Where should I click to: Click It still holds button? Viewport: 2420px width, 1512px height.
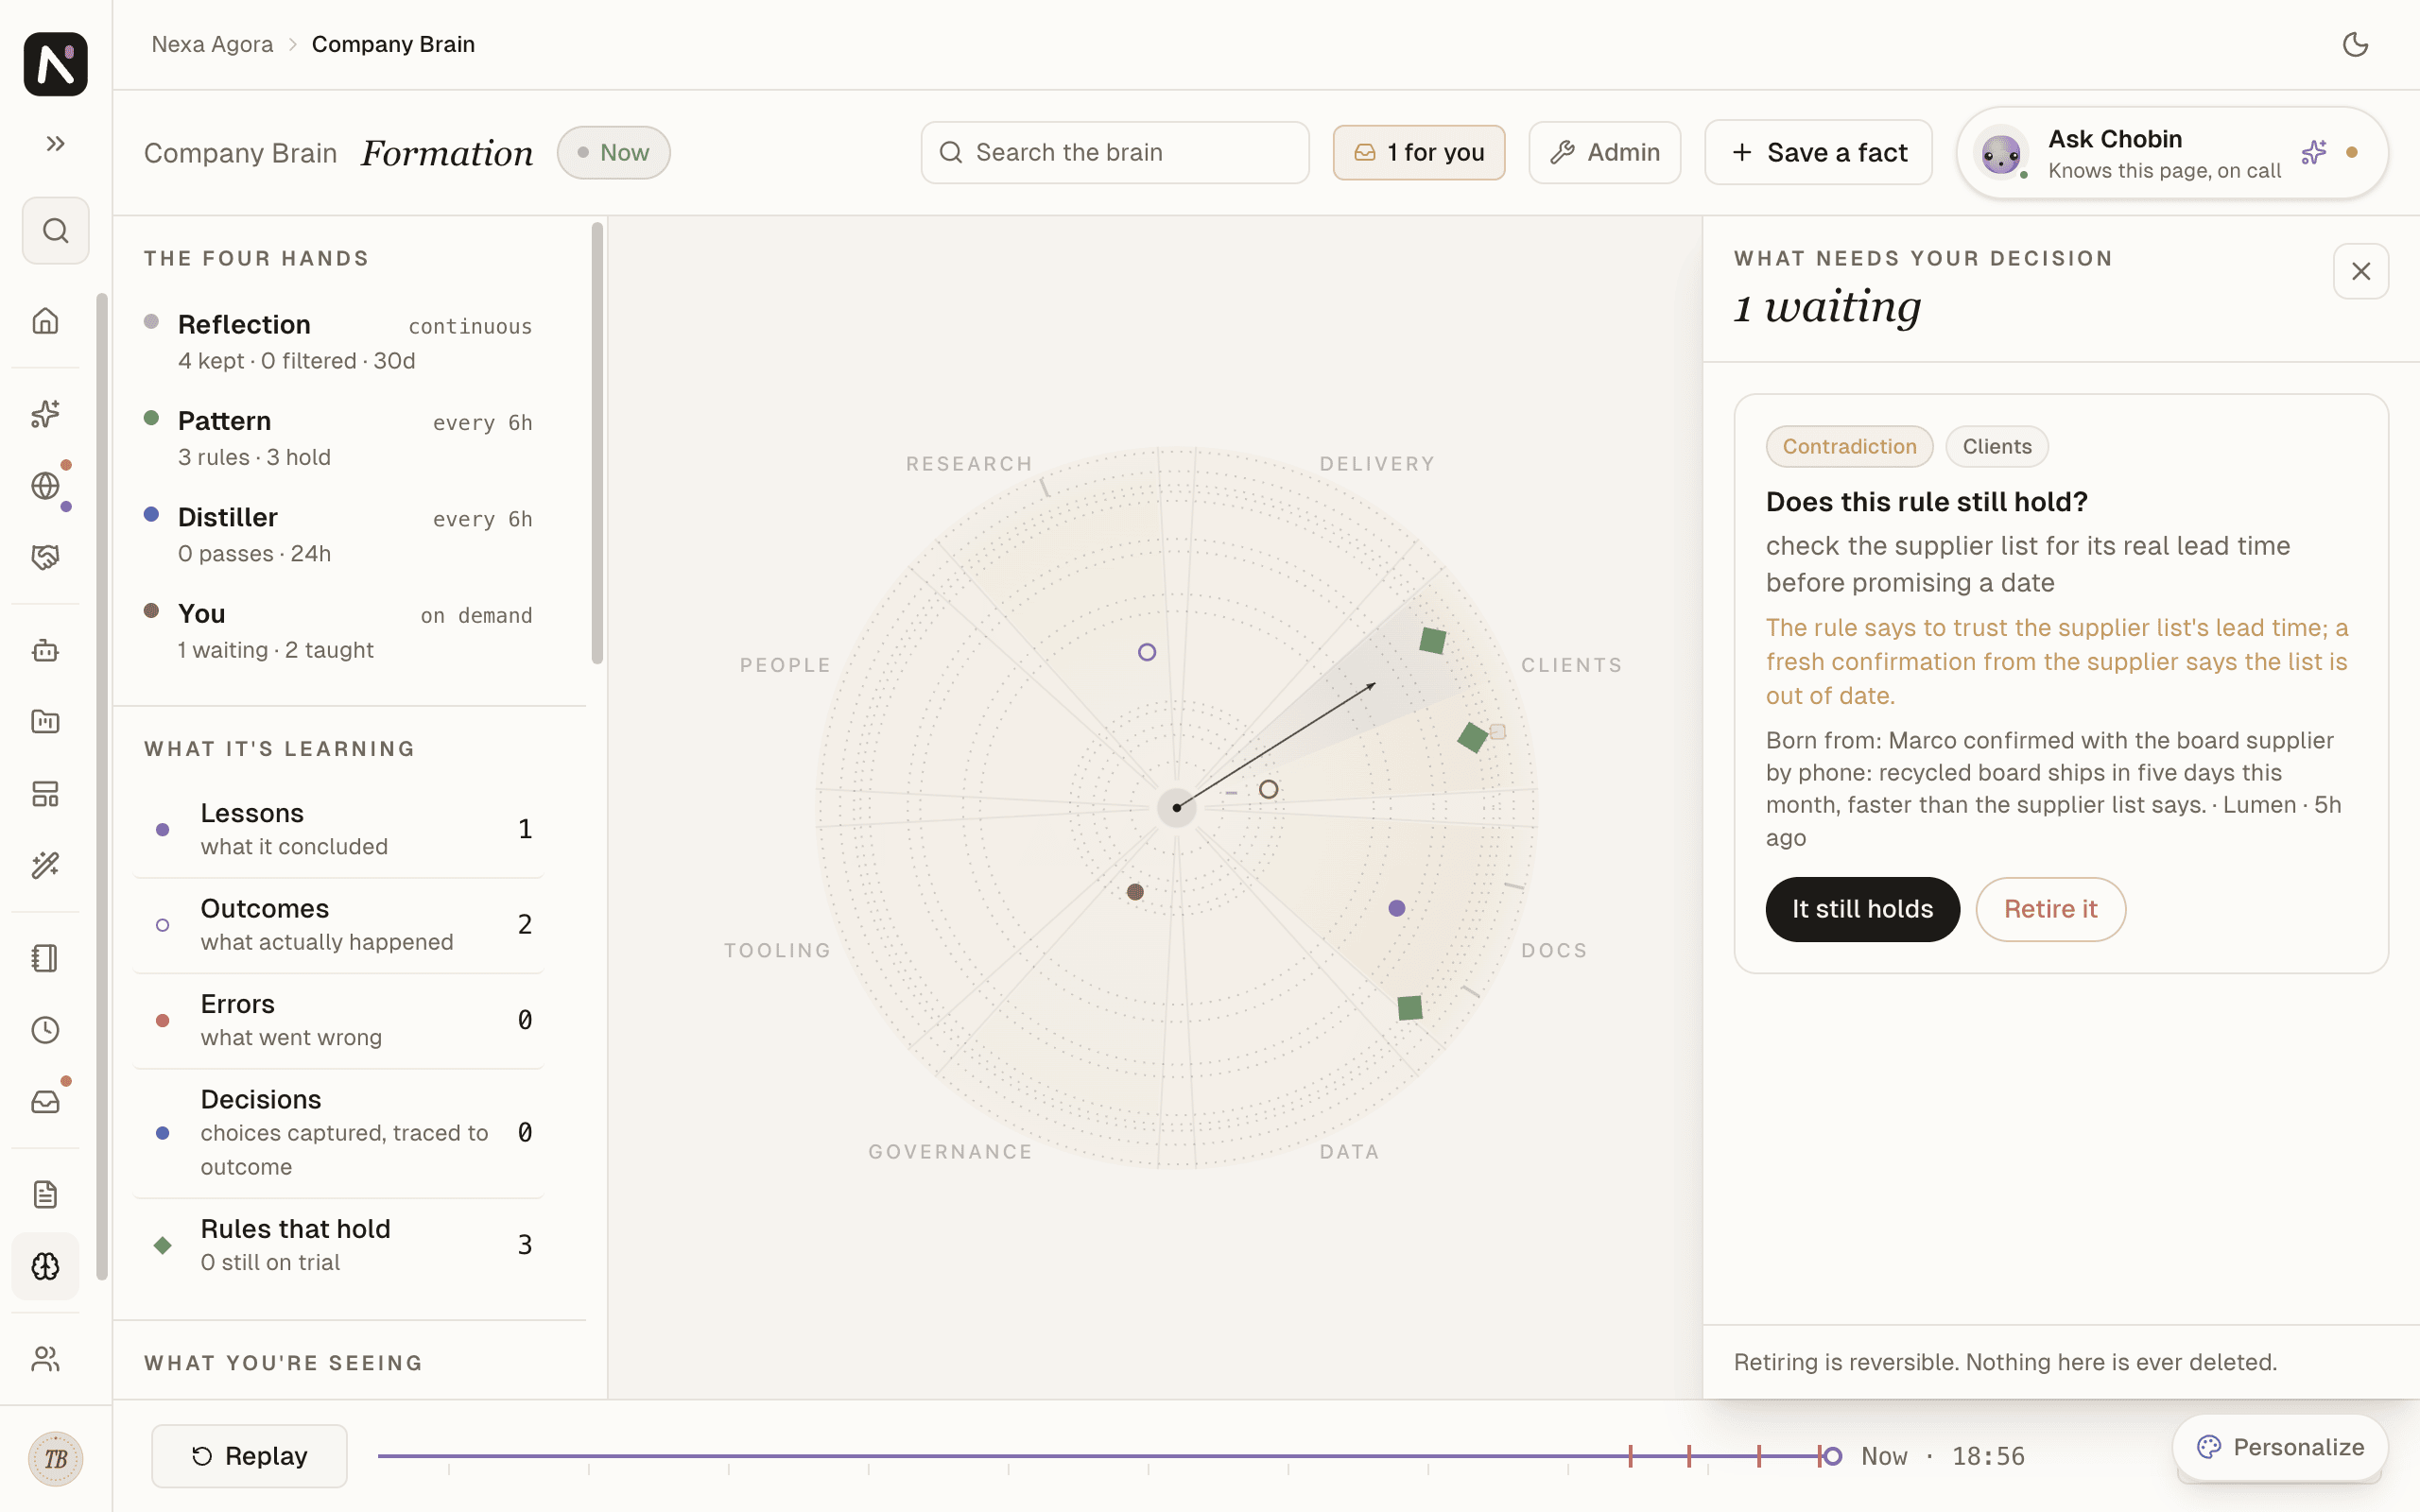[1862, 909]
